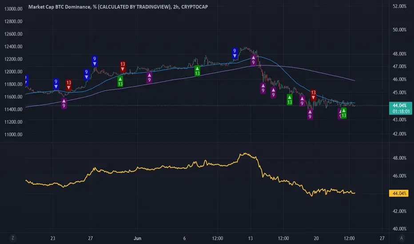Click the rightmost green 13 buy marker
This screenshot has width=414, height=244.
343,113
